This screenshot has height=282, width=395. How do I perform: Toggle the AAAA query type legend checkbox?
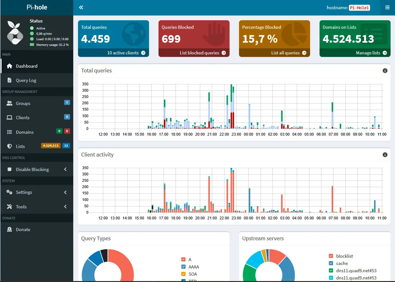184,267
